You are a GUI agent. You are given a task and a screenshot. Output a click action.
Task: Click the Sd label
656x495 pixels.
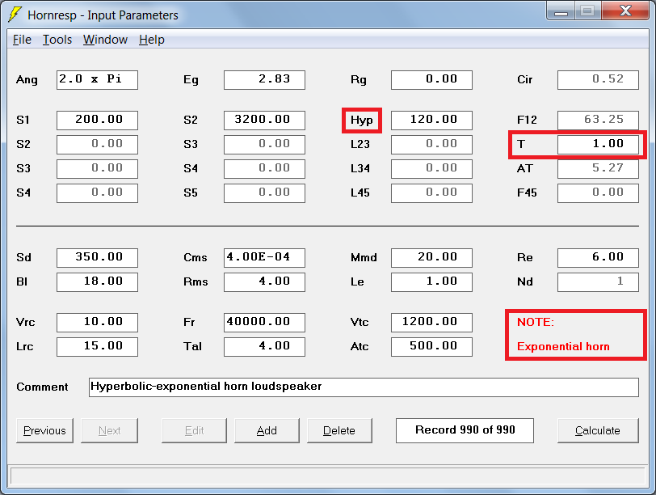click(24, 258)
